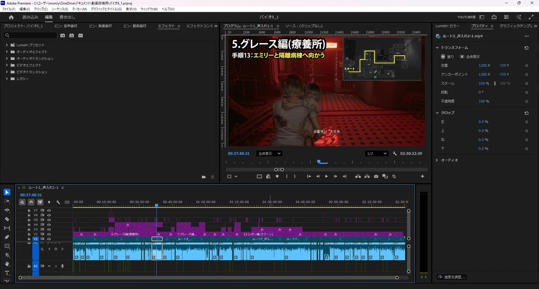Solo audio track A2
Screen dimensions: 539x289
coord(56,266)
